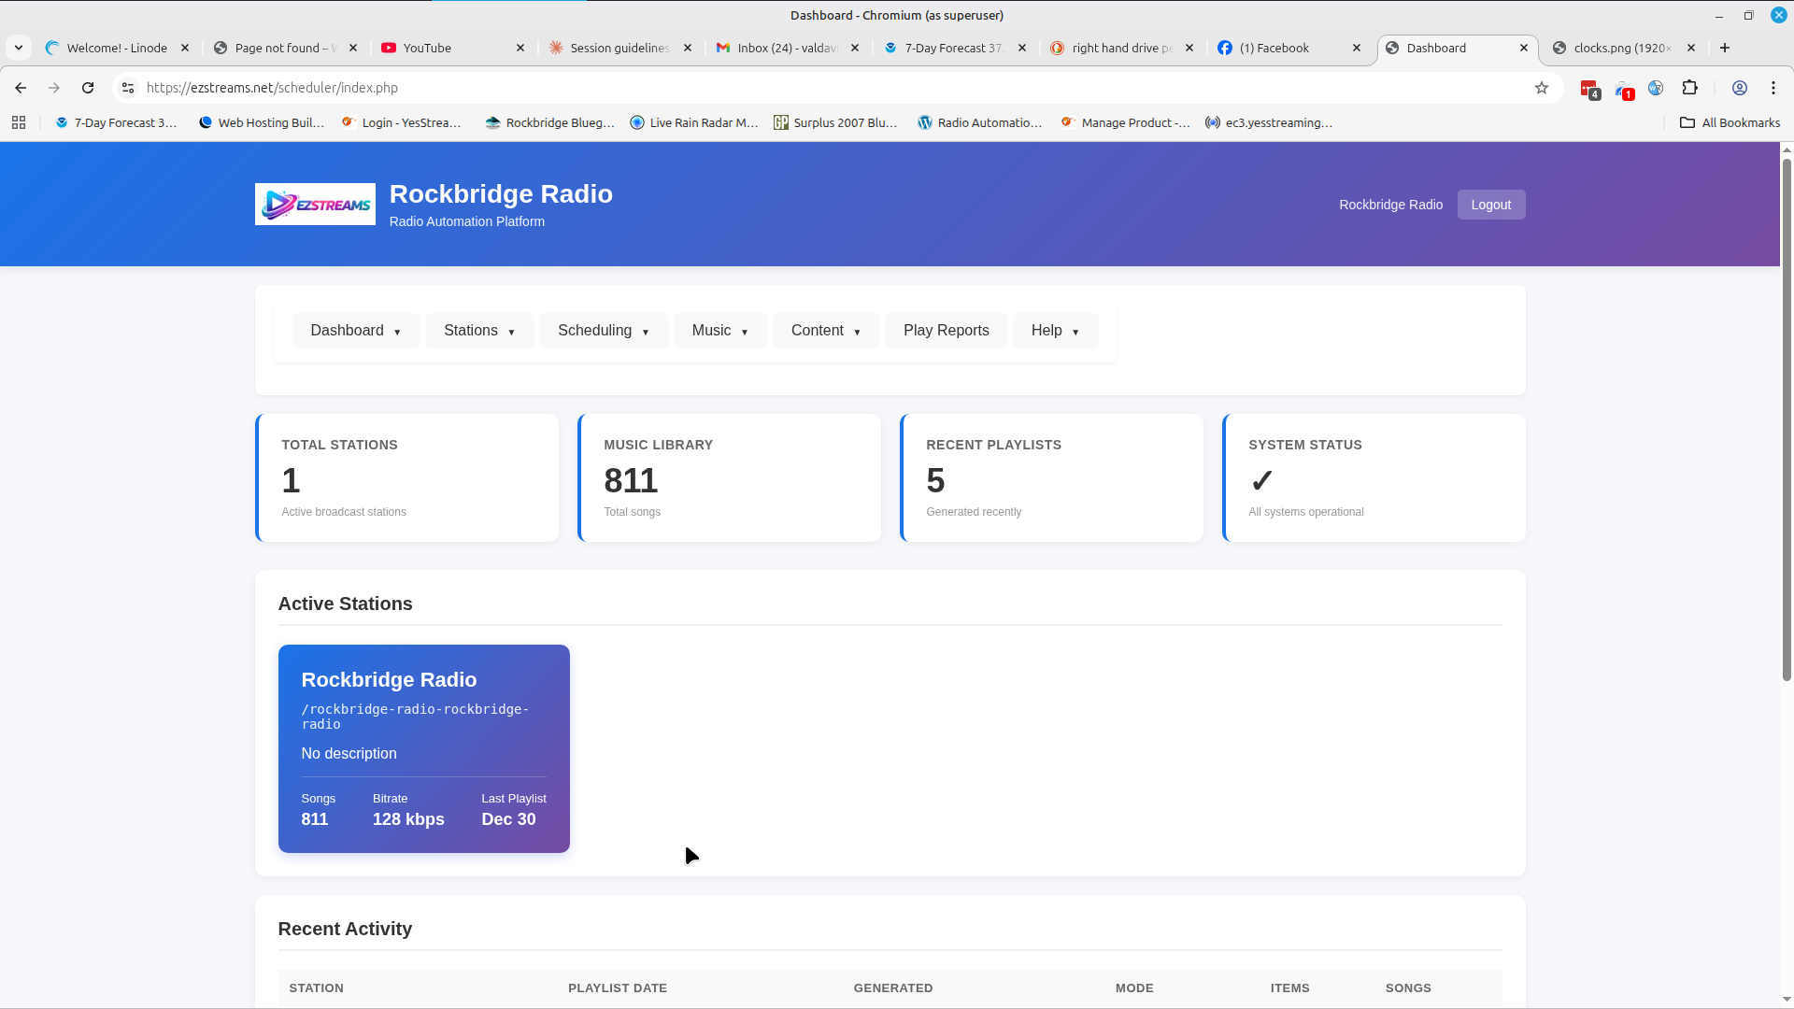This screenshot has height=1009, width=1794.
Task: Click the back navigation arrow
Action: tap(21, 87)
